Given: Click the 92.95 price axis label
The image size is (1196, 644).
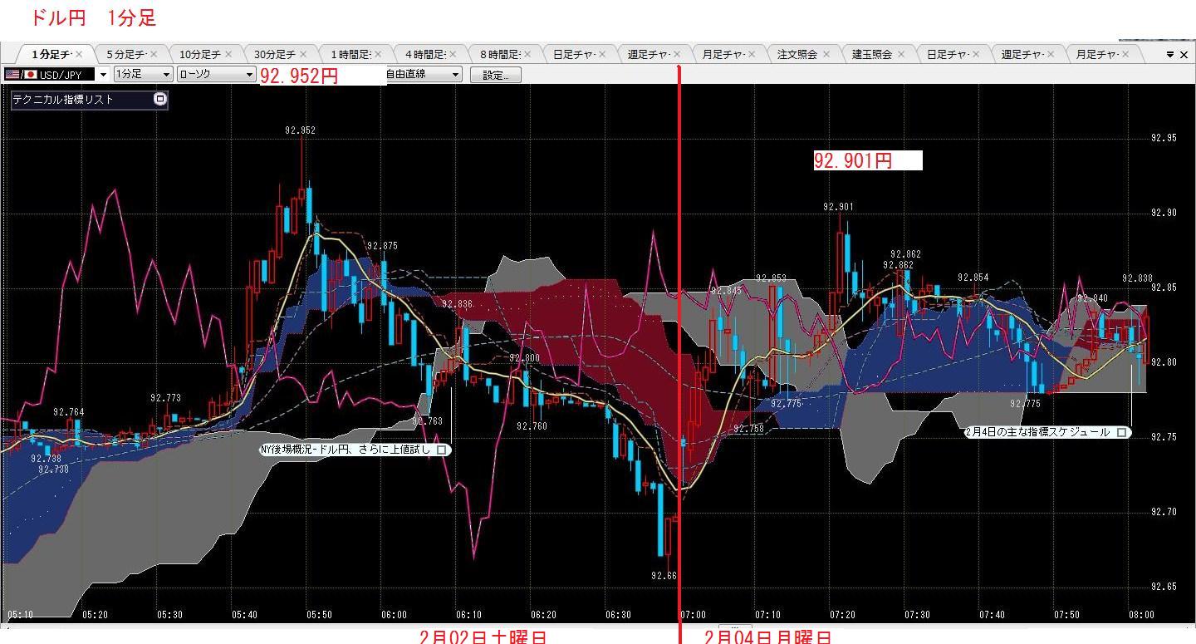Looking at the screenshot, I should coord(1164,138).
